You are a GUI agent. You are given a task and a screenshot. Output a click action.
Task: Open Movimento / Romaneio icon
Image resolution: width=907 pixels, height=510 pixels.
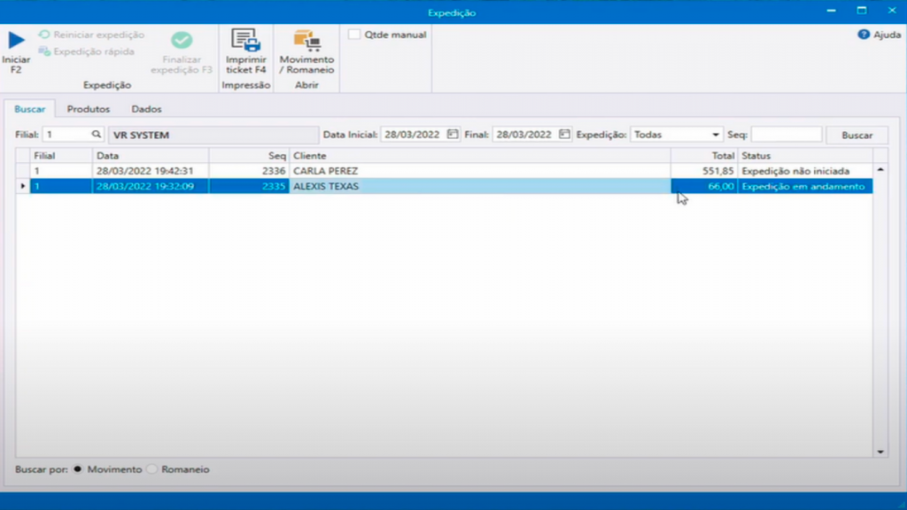point(306,41)
